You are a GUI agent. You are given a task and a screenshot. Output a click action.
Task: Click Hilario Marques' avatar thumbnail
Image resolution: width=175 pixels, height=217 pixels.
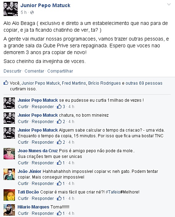click(9, 210)
